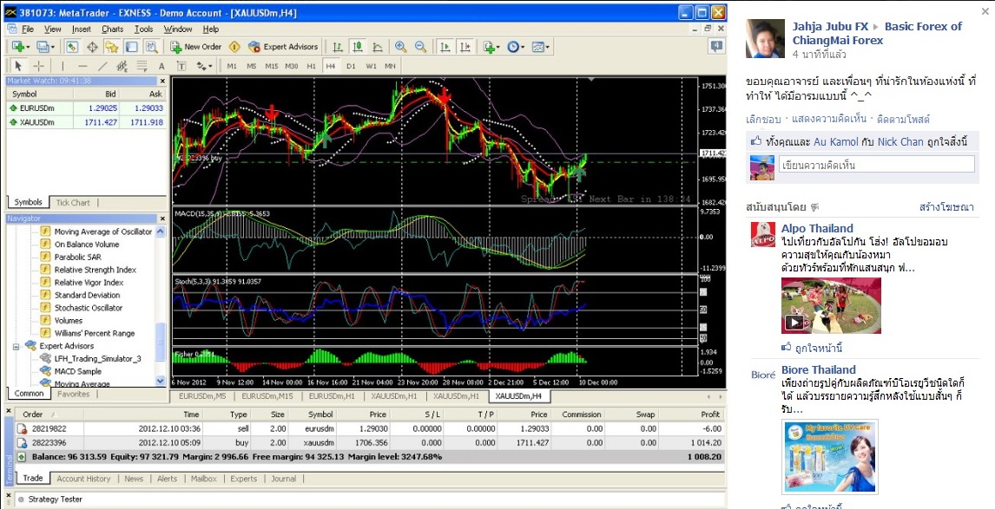This screenshot has width=995, height=509.
Task: Open Jahja Jubu FX profile link
Action: [x=830, y=27]
